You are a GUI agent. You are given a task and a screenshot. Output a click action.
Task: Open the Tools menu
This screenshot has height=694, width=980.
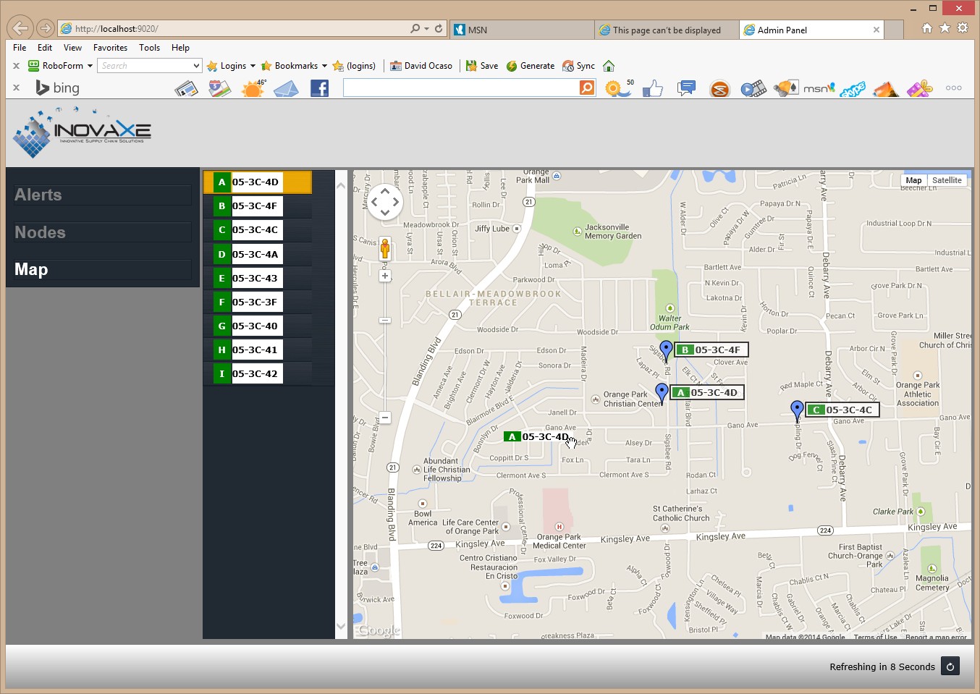point(149,48)
